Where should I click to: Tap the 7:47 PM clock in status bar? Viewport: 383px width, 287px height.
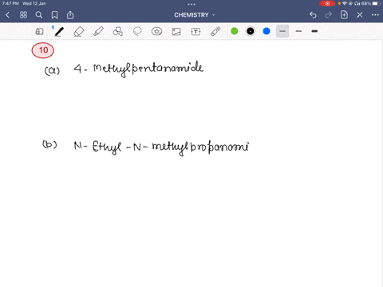pyautogui.click(x=10, y=3)
